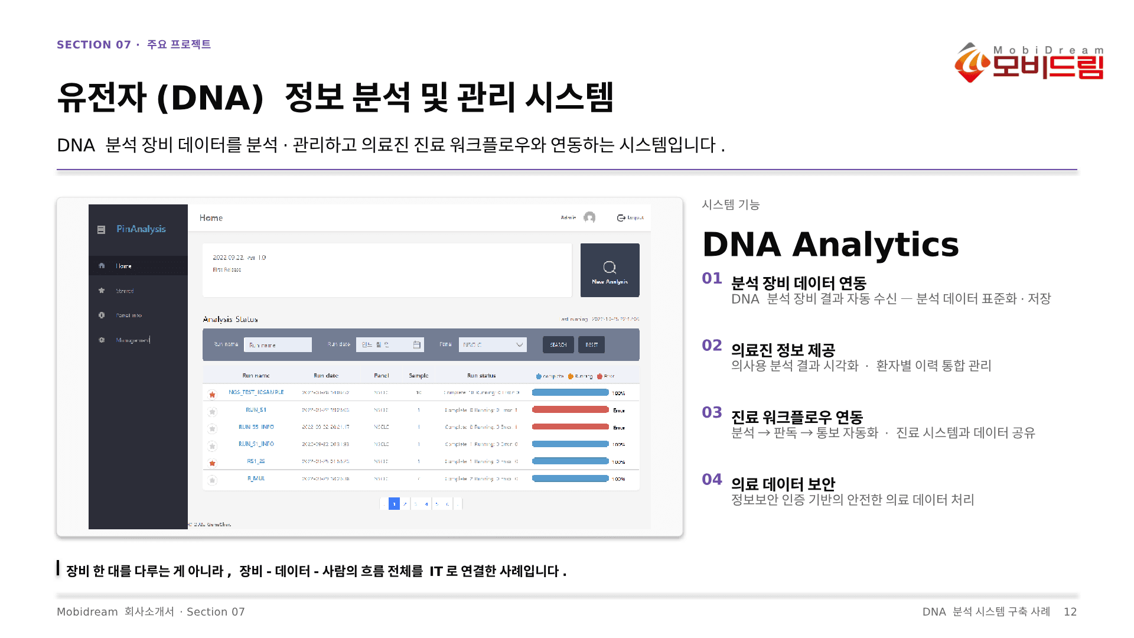
Task: Click the slide page number 12
Action: [1070, 612]
